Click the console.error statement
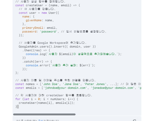 click(x=60, y=65)
